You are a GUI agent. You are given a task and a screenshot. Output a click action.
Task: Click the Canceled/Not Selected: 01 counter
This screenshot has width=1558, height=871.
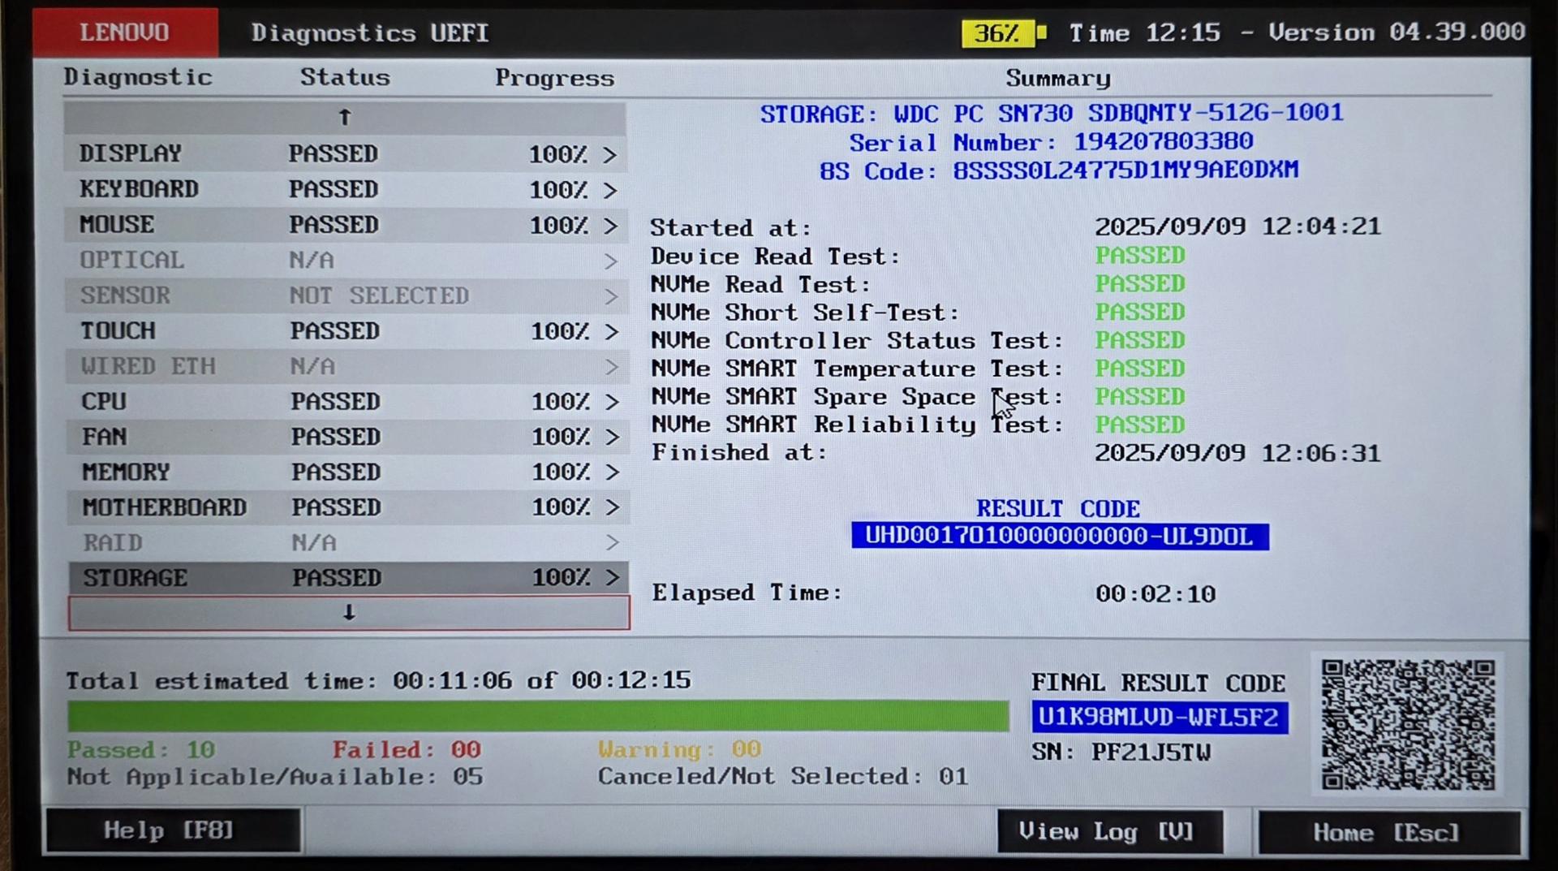pyautogui.click(x=783, y=777)
